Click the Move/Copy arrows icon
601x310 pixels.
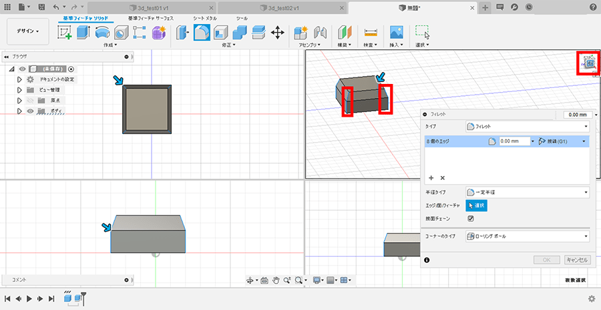(278, 33)
